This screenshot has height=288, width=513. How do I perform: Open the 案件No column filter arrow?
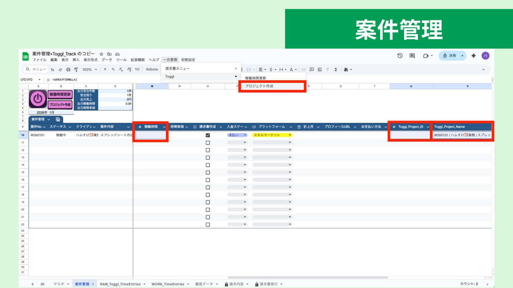click(x=44, y=127)
